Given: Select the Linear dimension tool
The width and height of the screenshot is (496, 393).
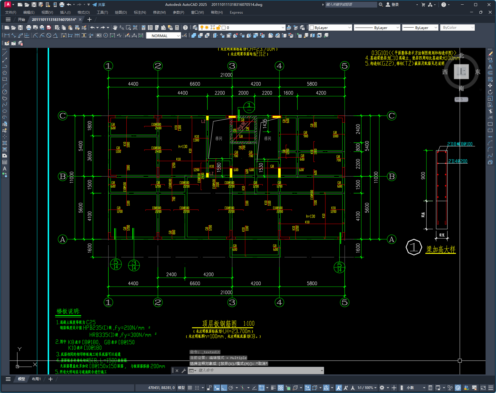Looking at the screenshot, I should point(7,35).
